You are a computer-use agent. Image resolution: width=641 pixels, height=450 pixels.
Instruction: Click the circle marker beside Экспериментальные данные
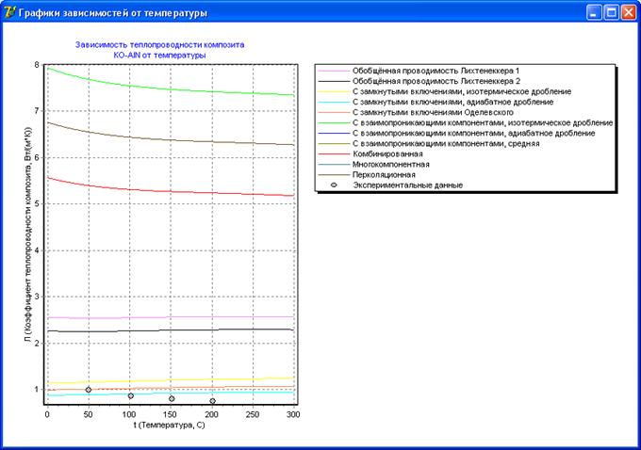pos(334,185)
